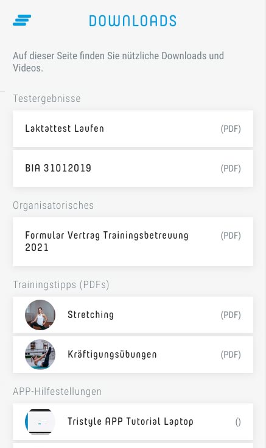Click the Testergebnisse section heading
The height and width of the screenshot is (448, 266).
(x=47, y=98)
